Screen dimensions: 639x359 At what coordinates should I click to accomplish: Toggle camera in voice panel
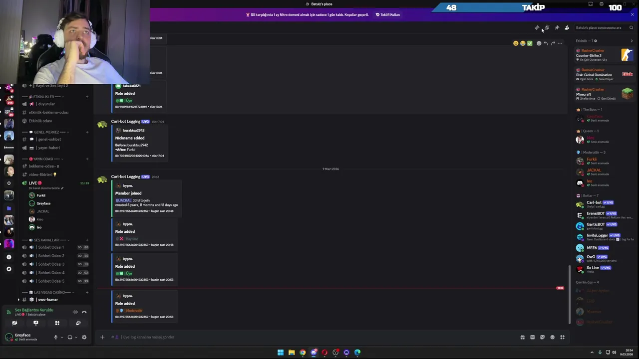14,323
